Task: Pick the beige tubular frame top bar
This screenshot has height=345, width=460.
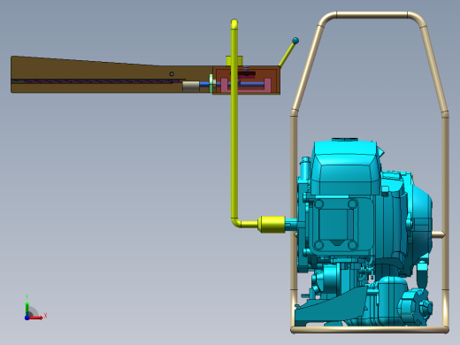Action: coord(372,15)
